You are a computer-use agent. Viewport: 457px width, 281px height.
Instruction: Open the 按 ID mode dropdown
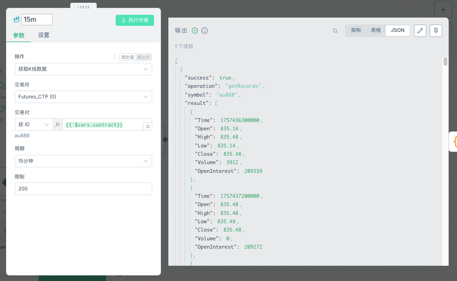(34, 125)
